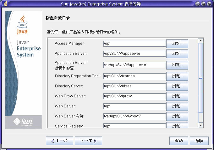
Task: Edit the /opt/SUNWcomds path field
Action: click(134, 76)
